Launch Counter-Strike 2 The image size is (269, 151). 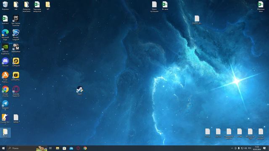coord(5,119)
